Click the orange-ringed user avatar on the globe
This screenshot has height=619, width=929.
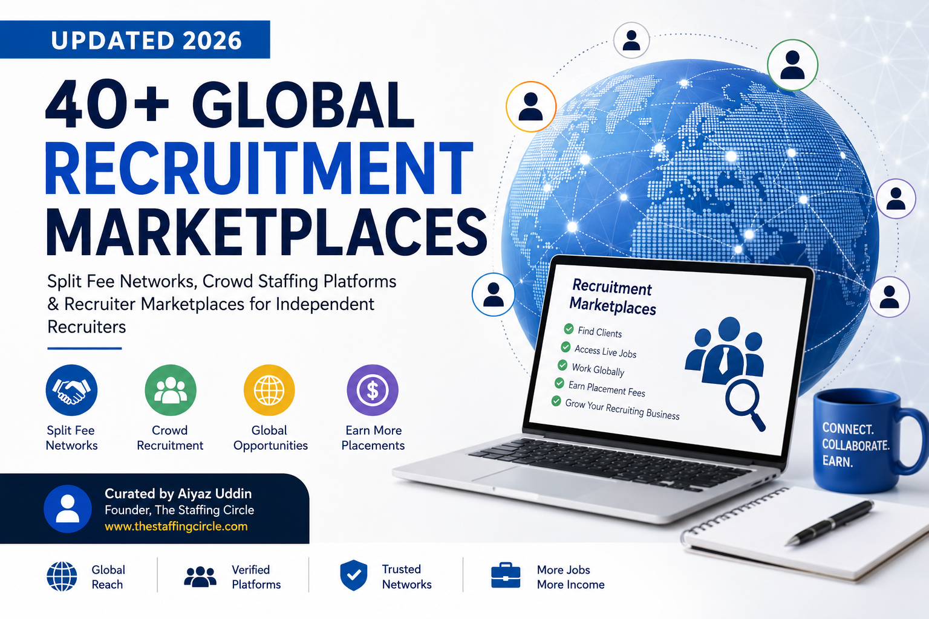click(531, 107)
